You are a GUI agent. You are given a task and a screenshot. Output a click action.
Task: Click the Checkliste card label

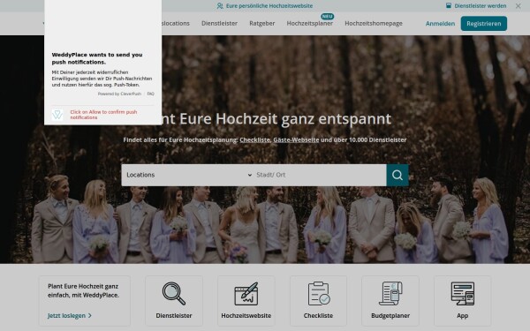coord(318,315)
